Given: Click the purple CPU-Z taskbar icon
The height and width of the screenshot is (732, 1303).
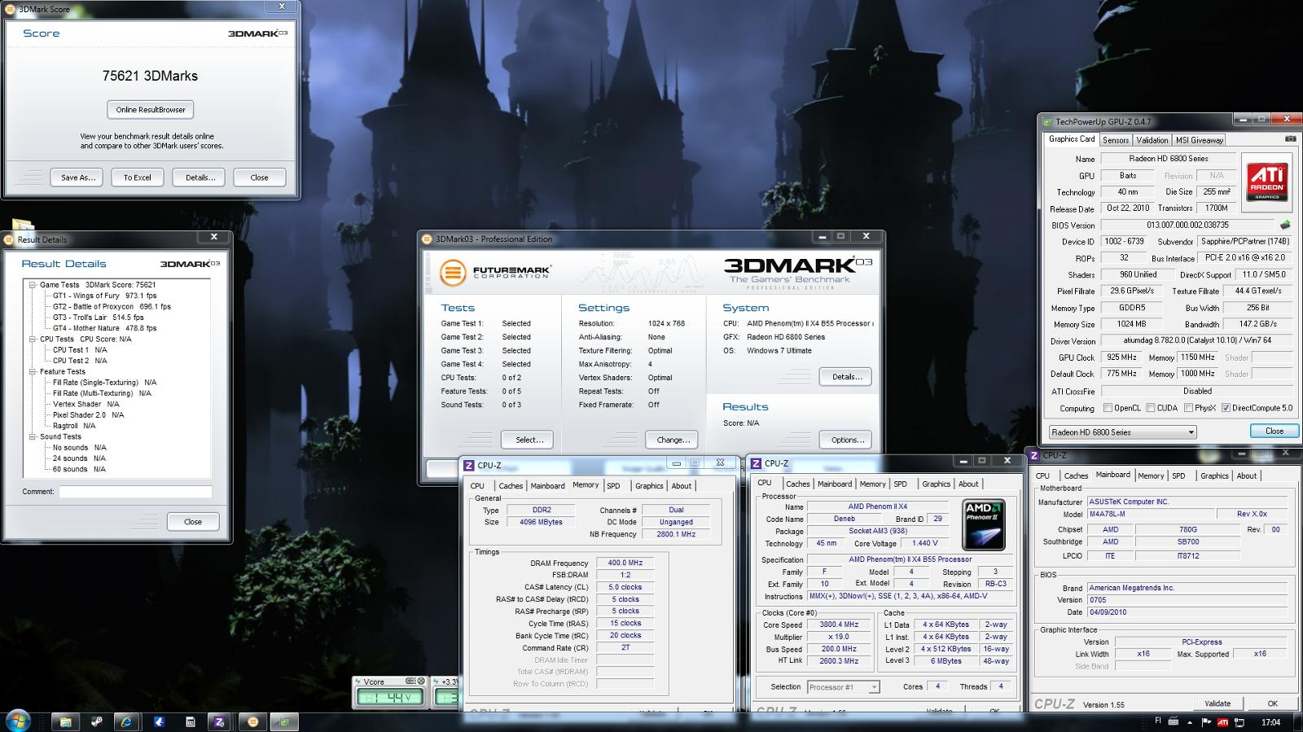Looking at the screenshot, I should click(x=219, y=721).
